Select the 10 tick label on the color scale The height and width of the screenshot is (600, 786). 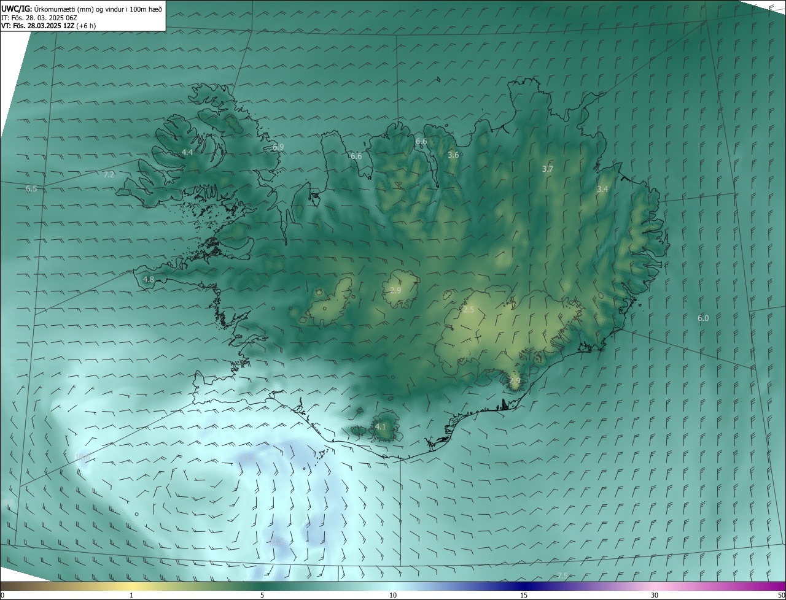coord(393,595)
